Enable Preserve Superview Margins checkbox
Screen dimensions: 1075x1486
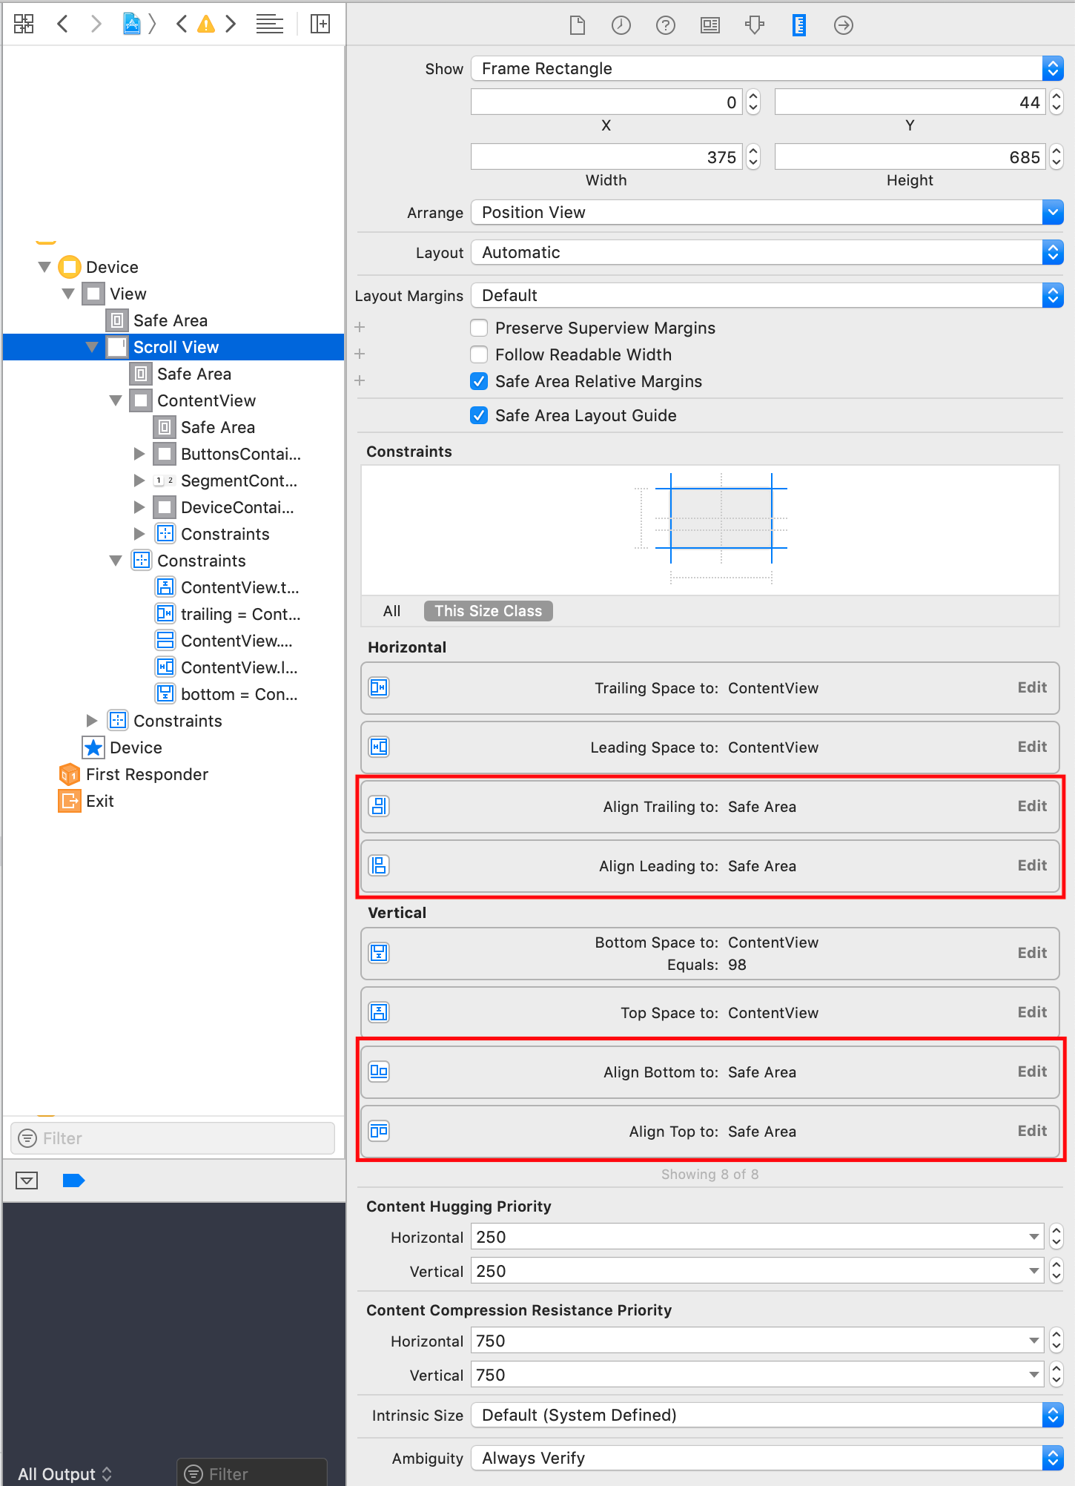(x=479, y=328)
